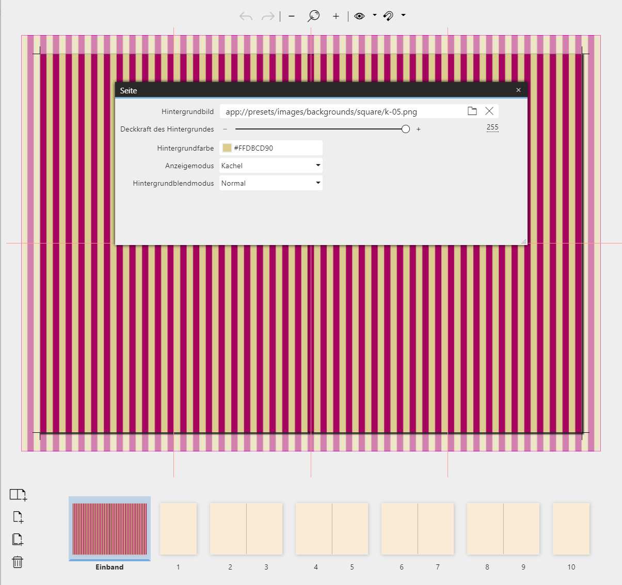
Task: Click the zoom in plus icon in toolbar
Action: click(336, 17)
